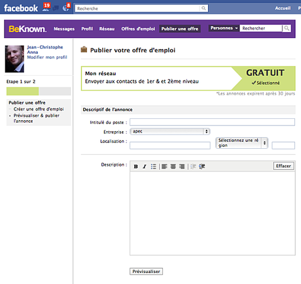Open Facebook notifications globe icon
The height and width of the screenshot is (284, 301).
pyautogui.click(x=65, y=8)
